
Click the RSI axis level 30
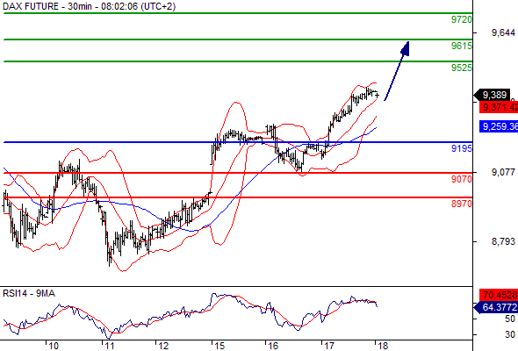point(510,334)
